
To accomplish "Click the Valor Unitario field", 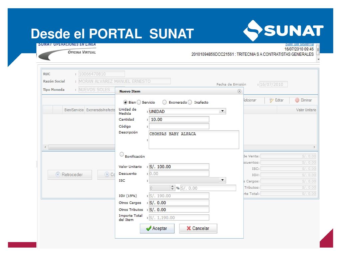I will pos(179,167).
